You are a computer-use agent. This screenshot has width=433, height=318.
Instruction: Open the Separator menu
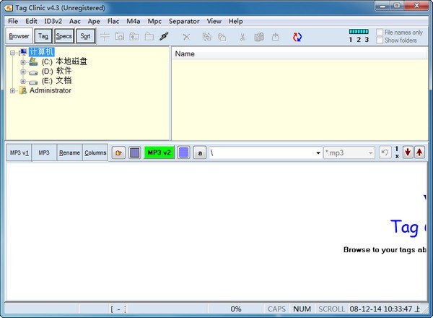[x=184, y=21]
